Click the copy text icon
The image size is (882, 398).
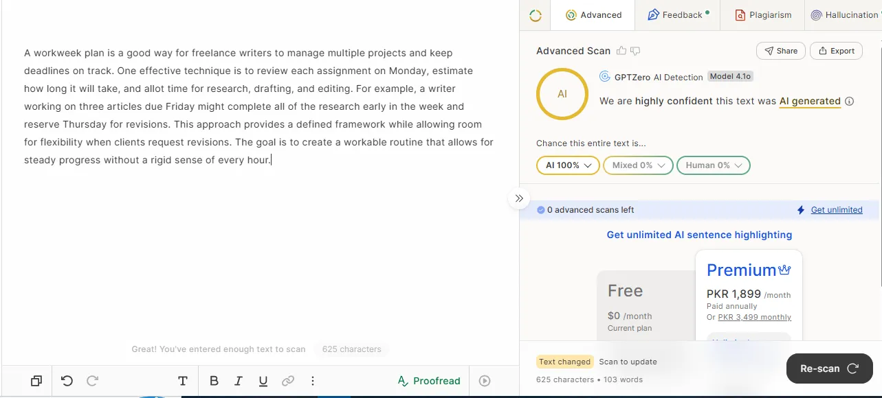click(36, 381)
